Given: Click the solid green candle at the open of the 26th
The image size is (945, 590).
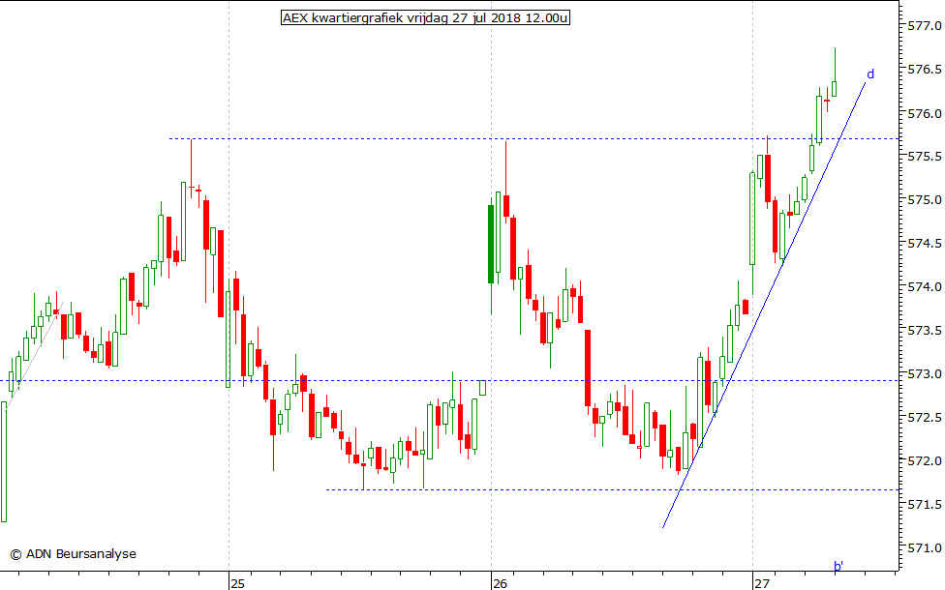Looking at the screenshot, I should pyautogui.click(x=491, y=244).
